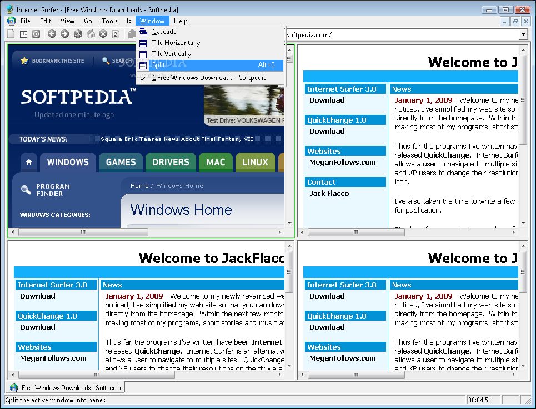Image resolution: width=536 pixels, height=409 pixels.
Task: Click the Tile Horizontally icon
Action: tap(143, 43)
